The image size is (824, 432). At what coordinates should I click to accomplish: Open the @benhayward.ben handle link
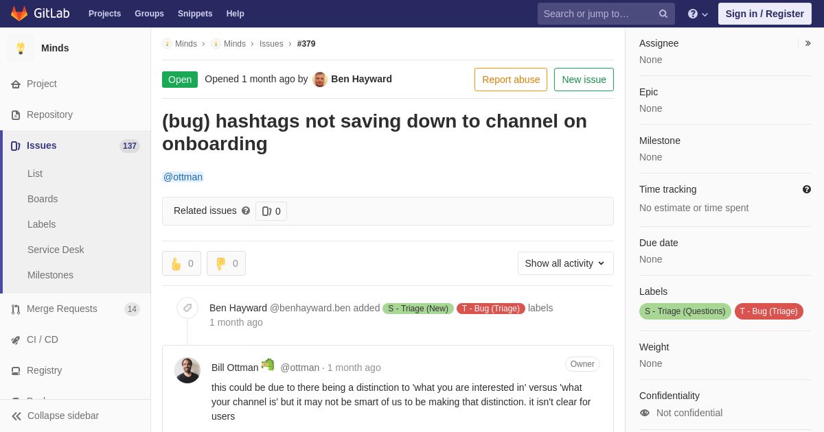point(310,308)
